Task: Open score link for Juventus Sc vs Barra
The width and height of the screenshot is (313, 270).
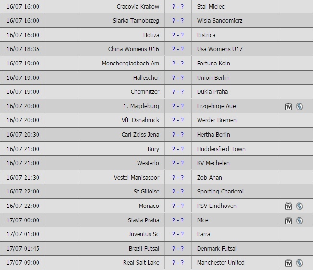Action: point(178,234)
